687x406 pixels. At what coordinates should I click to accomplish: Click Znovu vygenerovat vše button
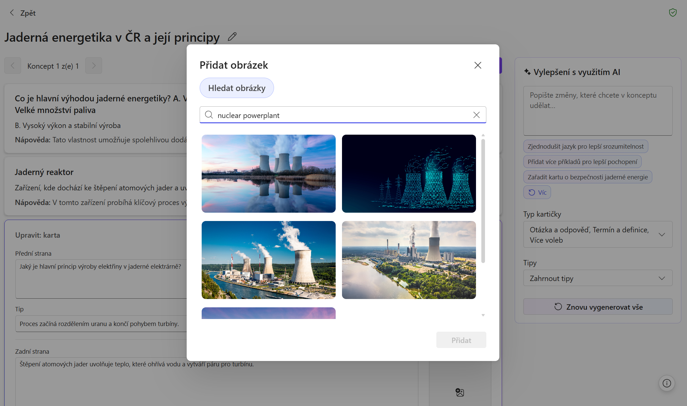598,307
